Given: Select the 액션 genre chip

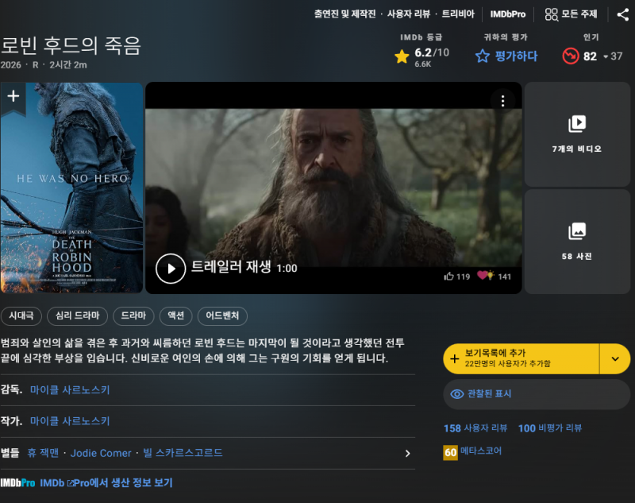Looking at the screenshot, I should coord(176,315).
